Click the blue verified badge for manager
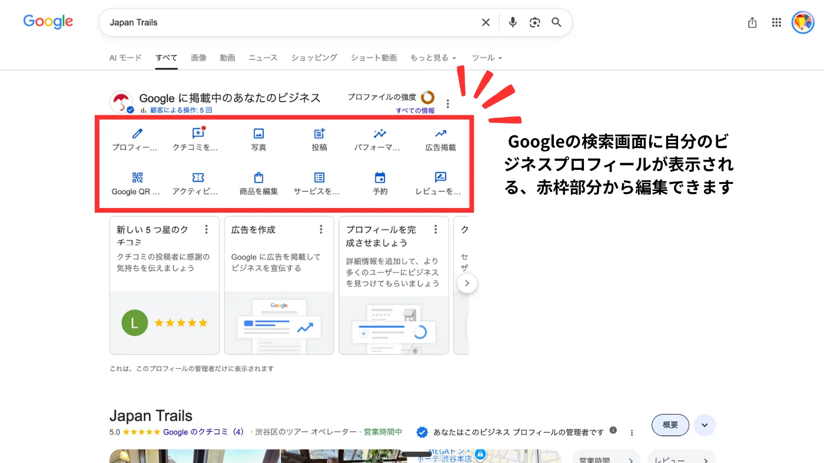This screenshot has height=463, width=824. click(x=422, y=432)
